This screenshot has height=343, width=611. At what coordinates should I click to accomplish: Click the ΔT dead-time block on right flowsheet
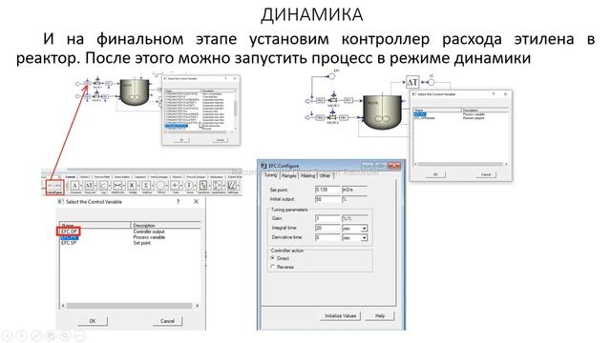412,82
